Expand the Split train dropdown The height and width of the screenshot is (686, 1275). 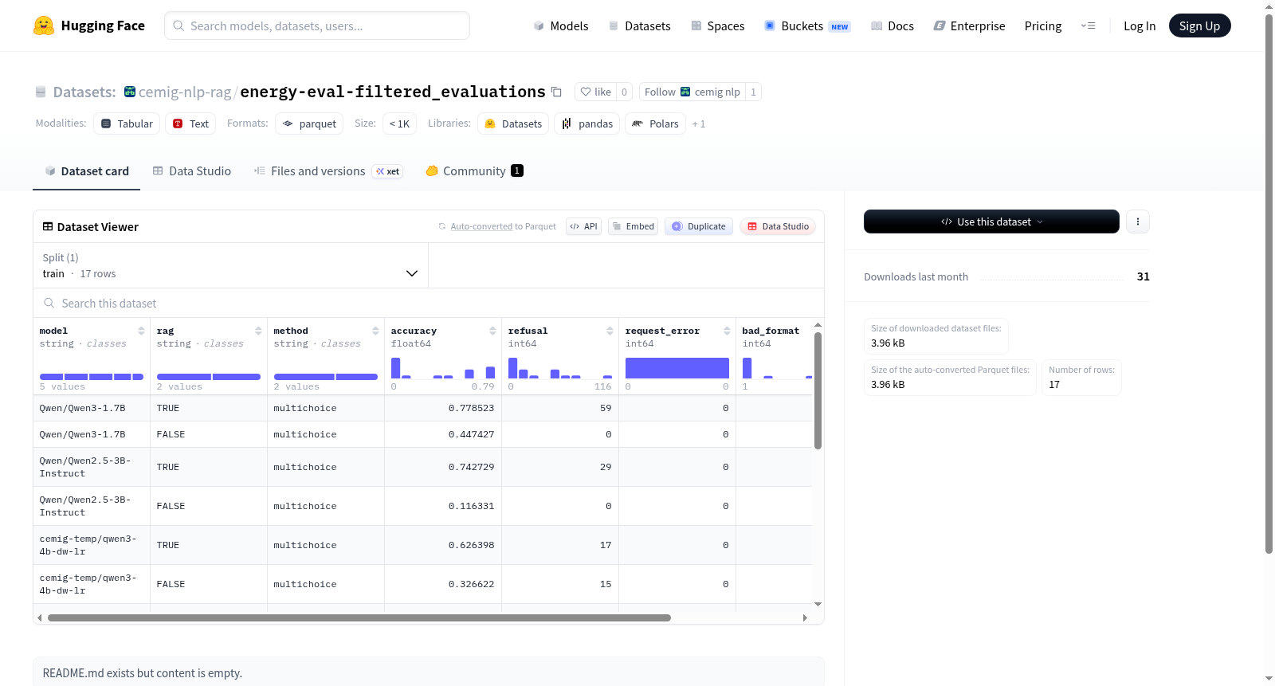(231, 265)
